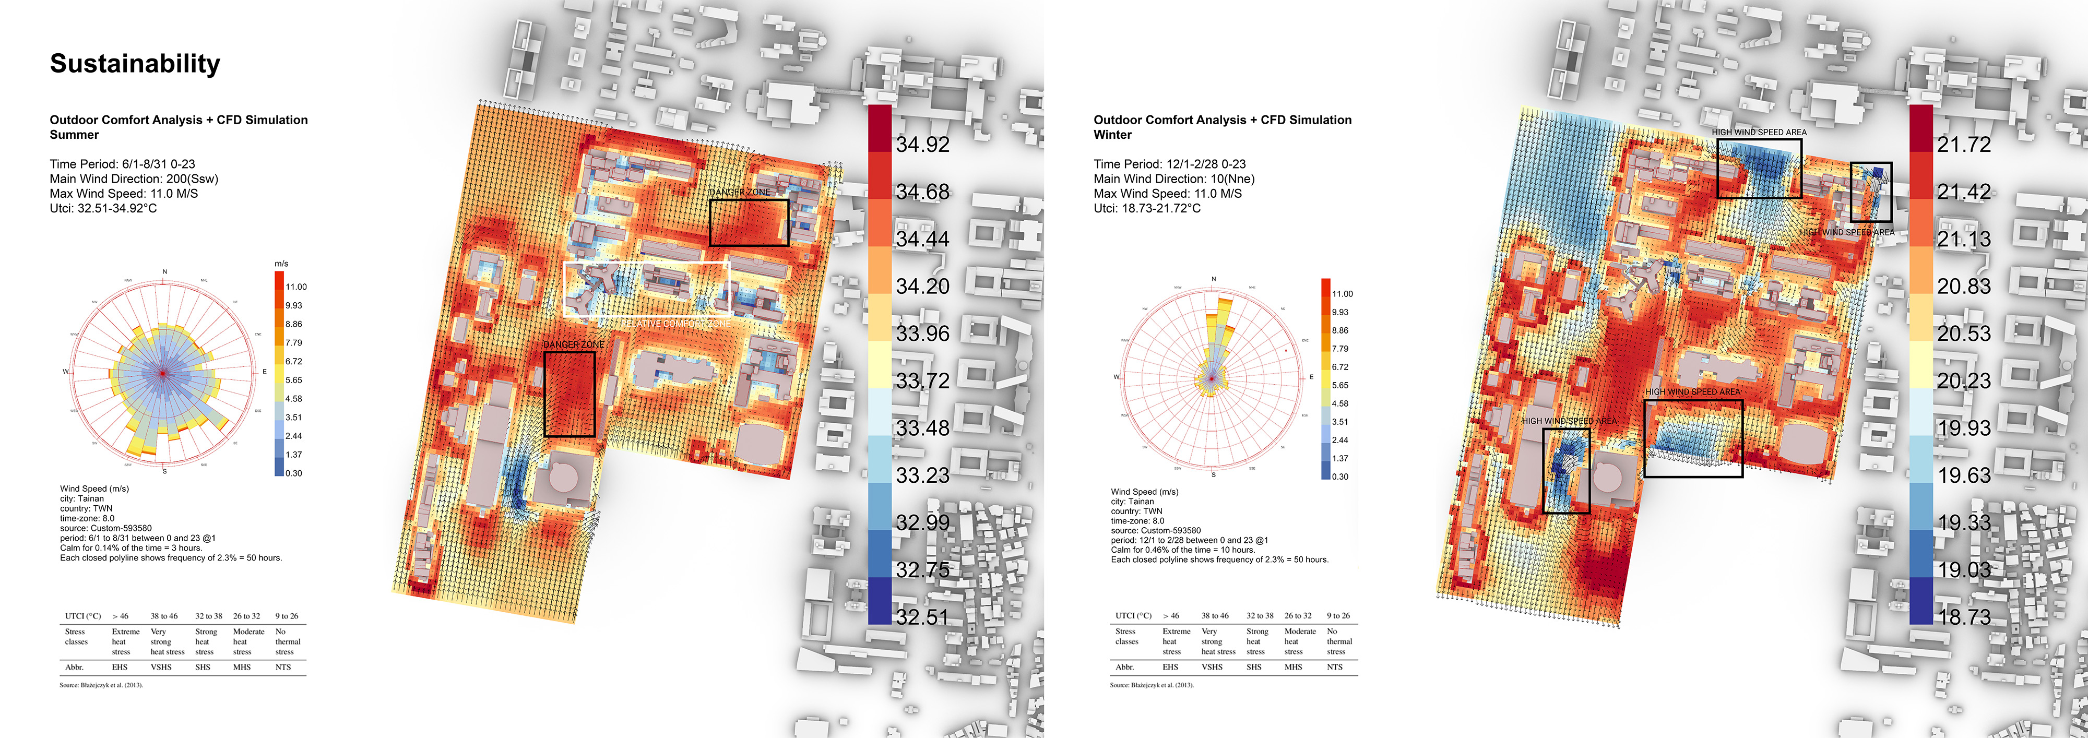The image size is (2088, 738).
Task: Pick the dark blue swatch beside 32.51
Action: tap(880, 600)
